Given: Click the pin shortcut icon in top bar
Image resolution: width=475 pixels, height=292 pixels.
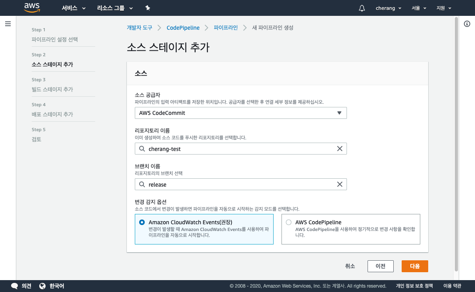Looking at the screenshot, I should [148, 8].
